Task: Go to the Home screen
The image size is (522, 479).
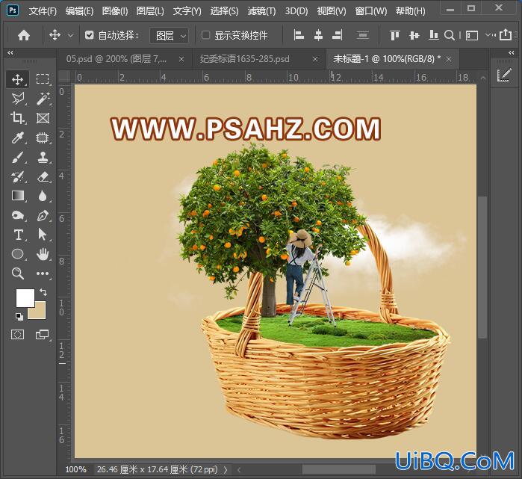Action: point(24,35)
